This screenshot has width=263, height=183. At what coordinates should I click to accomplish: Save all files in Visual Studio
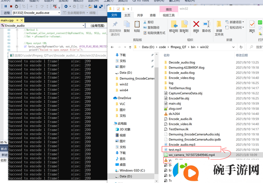[x=101, y=6]
